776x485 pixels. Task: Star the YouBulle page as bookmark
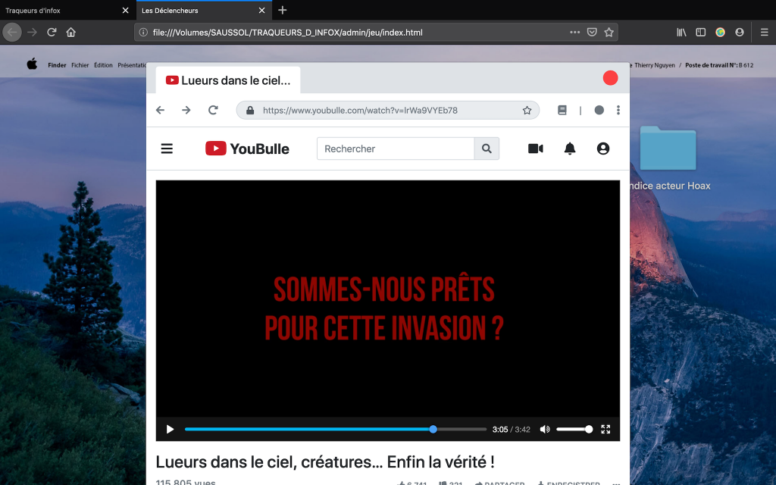click(527, 111)
